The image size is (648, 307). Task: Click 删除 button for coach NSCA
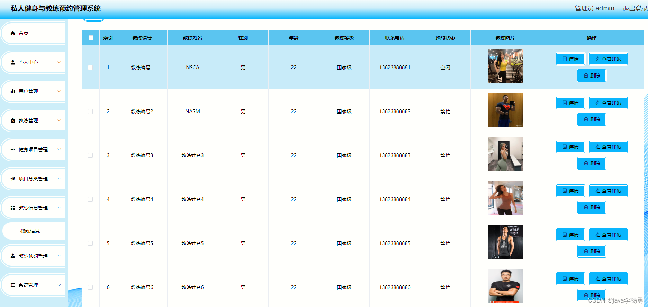point(592,75)
